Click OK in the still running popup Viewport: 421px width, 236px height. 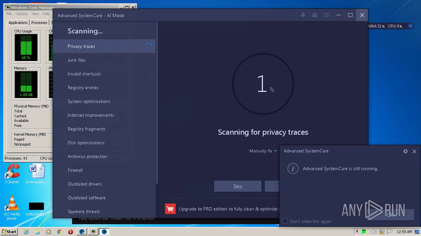[390, 215]
